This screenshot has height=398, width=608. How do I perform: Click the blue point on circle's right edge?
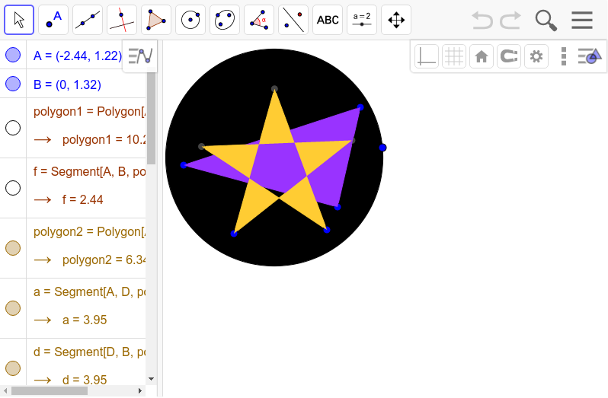tap(382, 148)
